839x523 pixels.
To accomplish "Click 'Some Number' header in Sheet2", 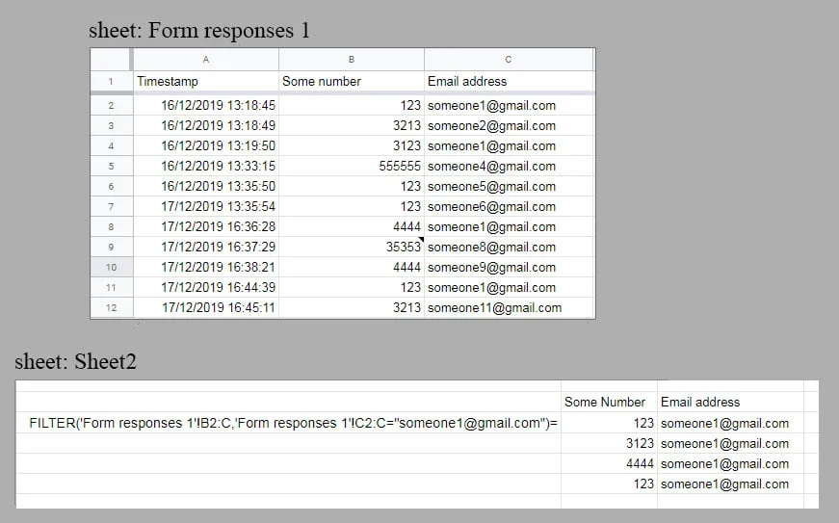I will point(609,403).
